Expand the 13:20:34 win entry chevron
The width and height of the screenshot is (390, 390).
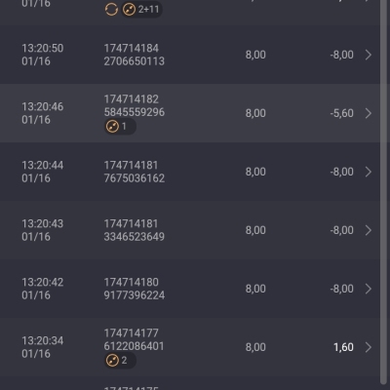pyautogui.click(x=368, y=347)
